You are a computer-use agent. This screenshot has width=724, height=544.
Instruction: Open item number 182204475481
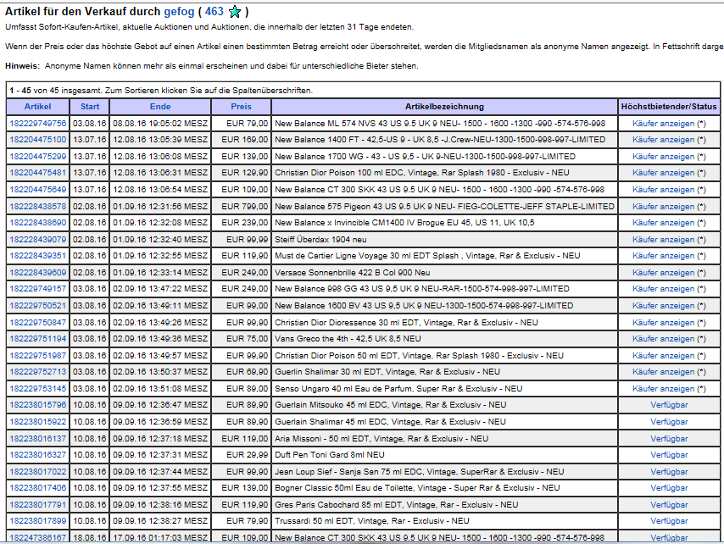[38, 173]
